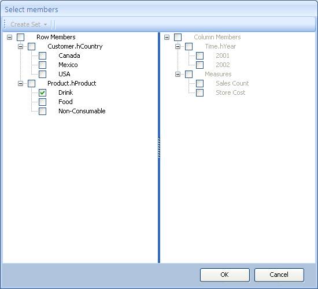Collapse the Column Members tree
Image resolution: width=318 pixels, height=289 pixels.
coord(167,37)
